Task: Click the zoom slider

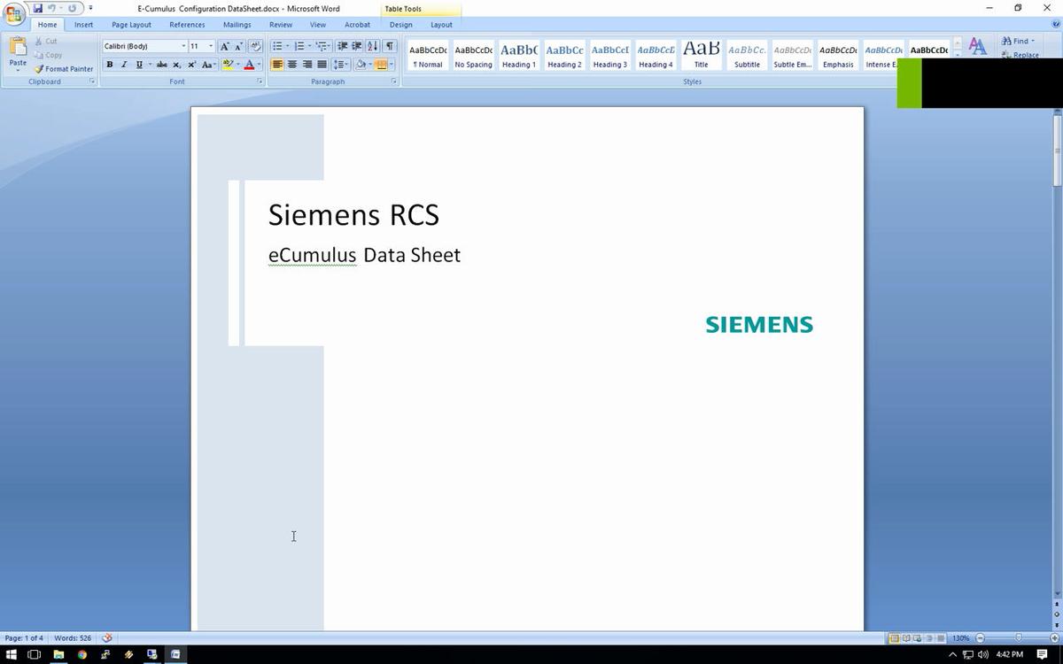Action: tap(1018, 637)
